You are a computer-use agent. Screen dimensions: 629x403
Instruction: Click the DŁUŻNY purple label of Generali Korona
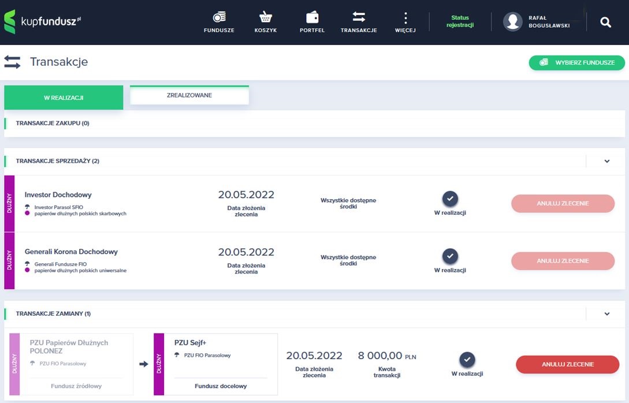[x=9, y=260]
